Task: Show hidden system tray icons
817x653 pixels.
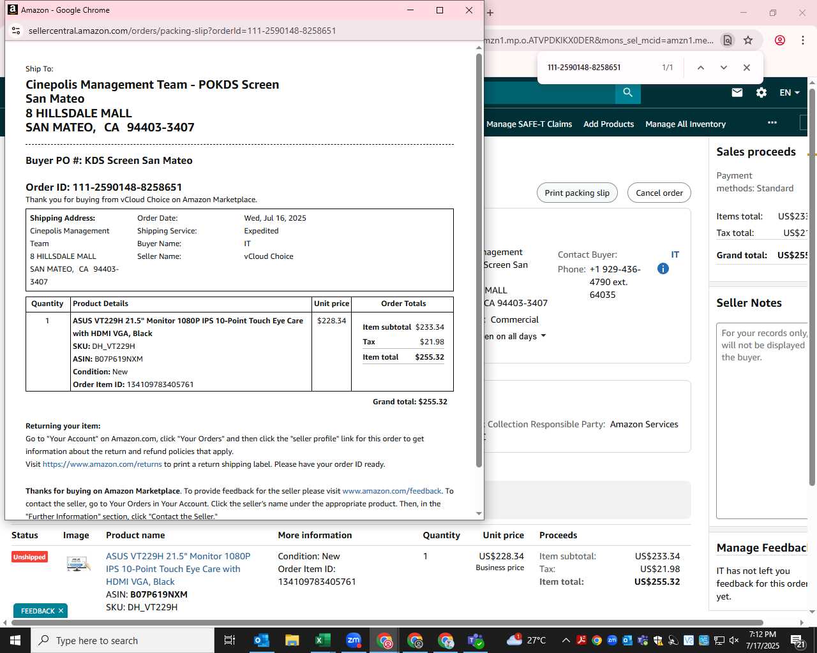Action: coord(566,640)
